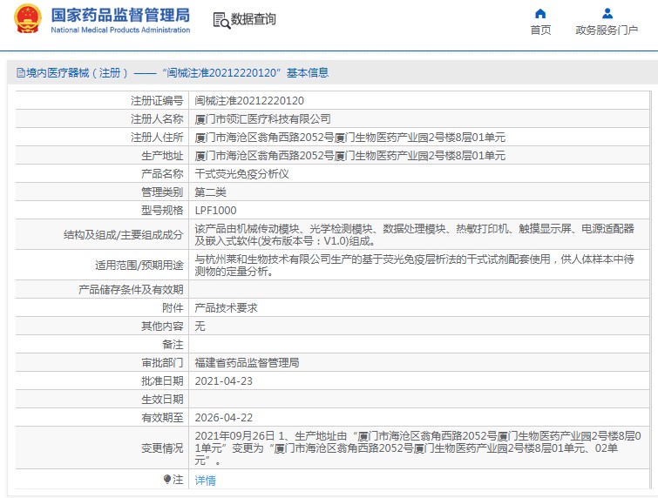Click the 批准日期 label
This screenshot has width=658, height=498.
click(162, 381)
